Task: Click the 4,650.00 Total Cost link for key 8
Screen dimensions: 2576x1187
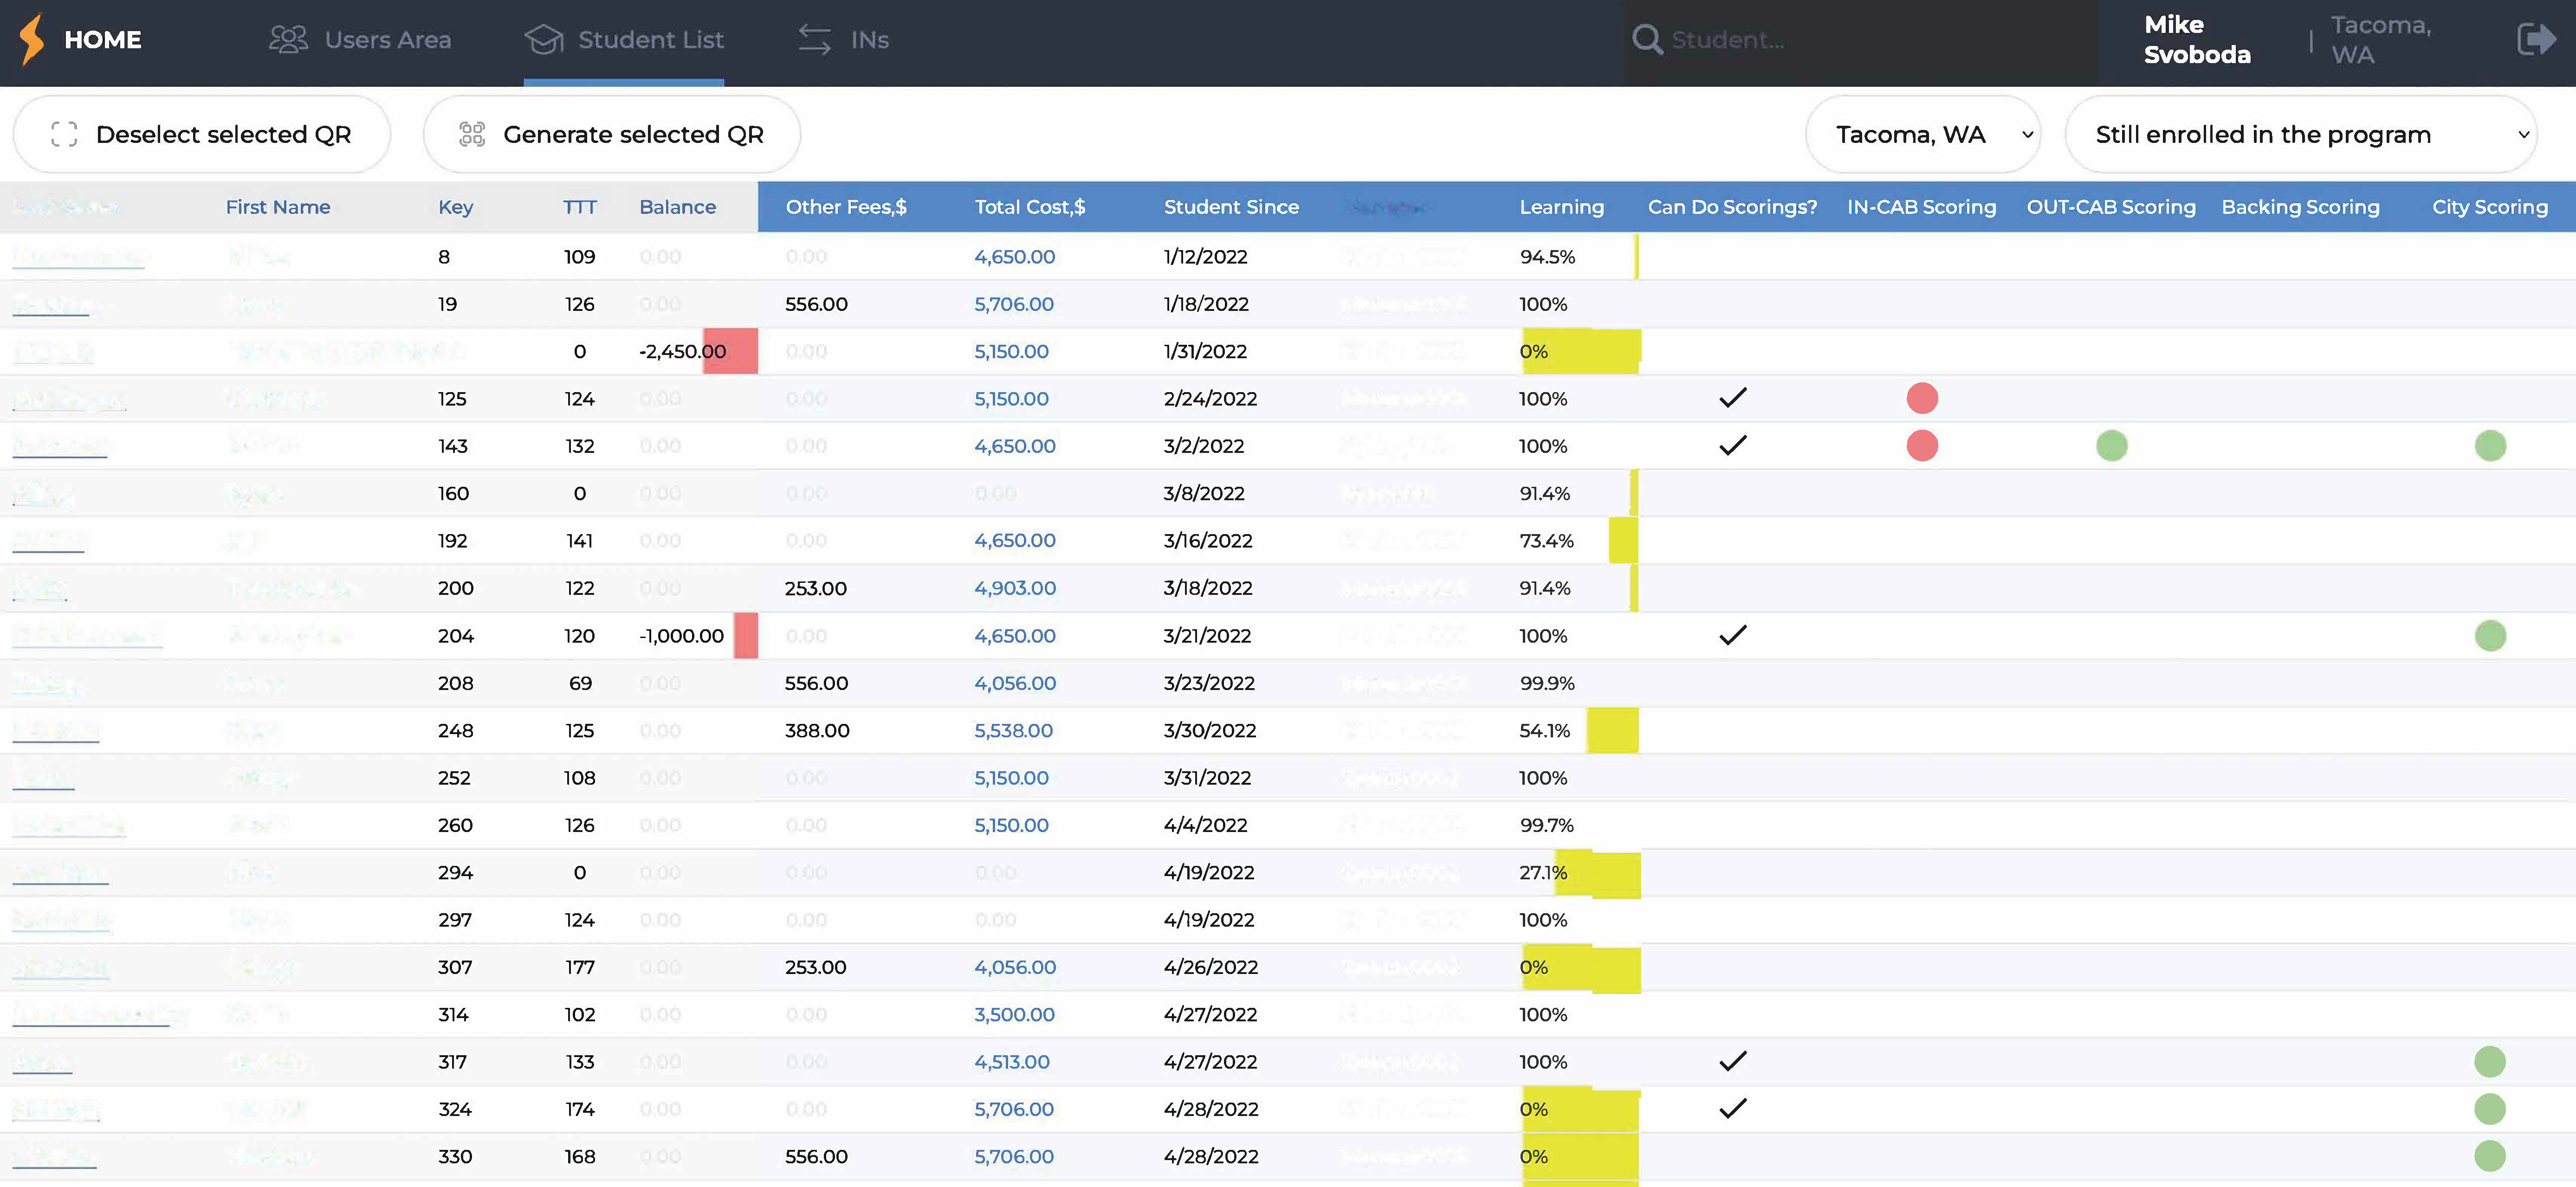Action: (1014, 256)
